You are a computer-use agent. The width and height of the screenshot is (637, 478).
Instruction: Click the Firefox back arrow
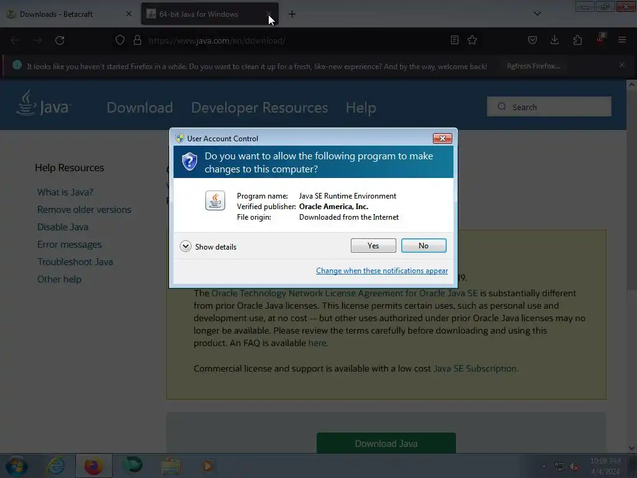(15, 40)
